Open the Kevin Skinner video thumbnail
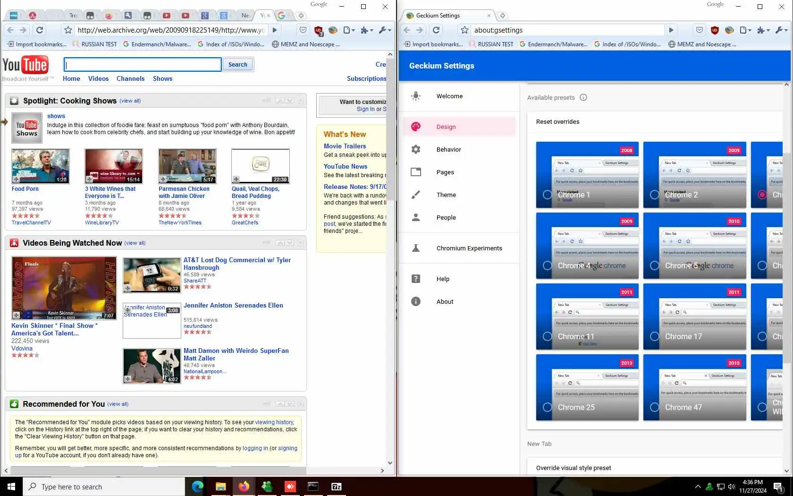The height and width of the screenshot is (496, 793). pos(64,288)
